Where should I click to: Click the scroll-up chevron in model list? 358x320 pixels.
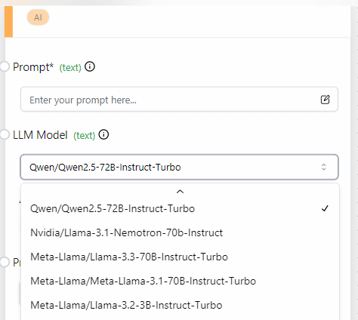tap(180, 192)
